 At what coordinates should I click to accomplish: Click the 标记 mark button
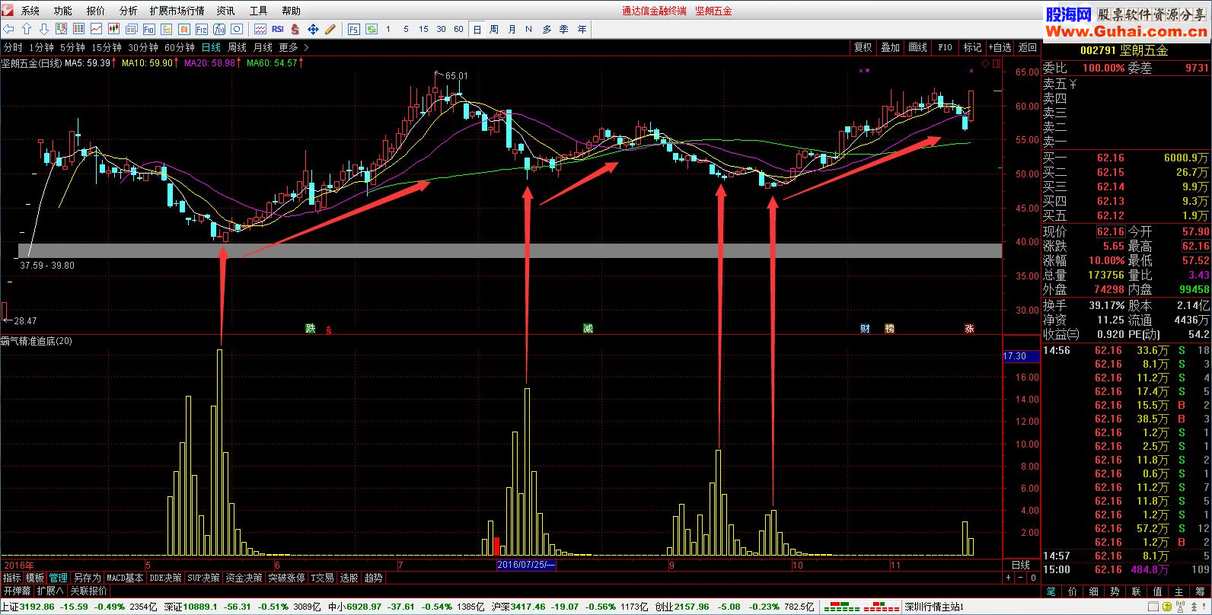[972, 47]
